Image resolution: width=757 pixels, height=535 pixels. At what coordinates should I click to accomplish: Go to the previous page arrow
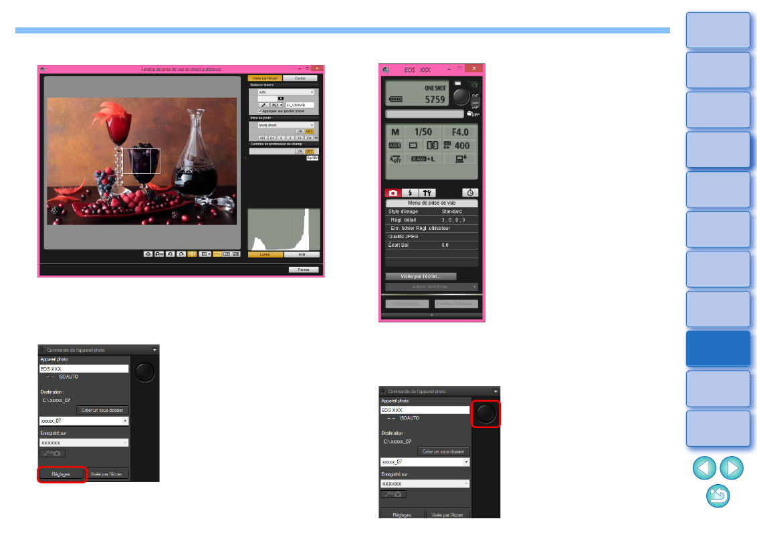pos(704,468)
